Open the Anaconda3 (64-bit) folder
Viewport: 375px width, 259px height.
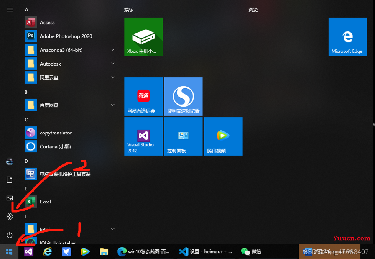tap(70, 50)
